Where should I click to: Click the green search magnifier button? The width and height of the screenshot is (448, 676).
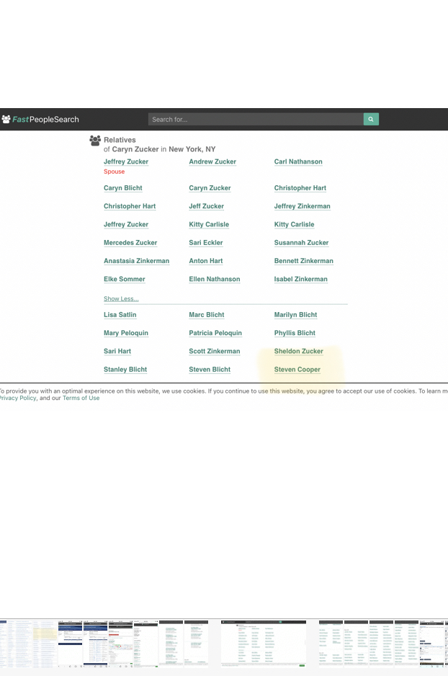tap(371, 119)
